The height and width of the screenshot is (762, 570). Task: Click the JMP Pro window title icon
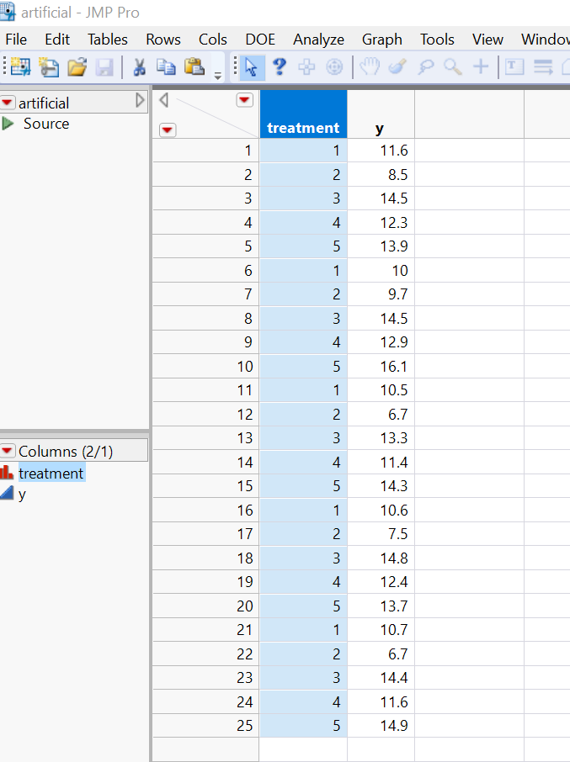point(8,11)
